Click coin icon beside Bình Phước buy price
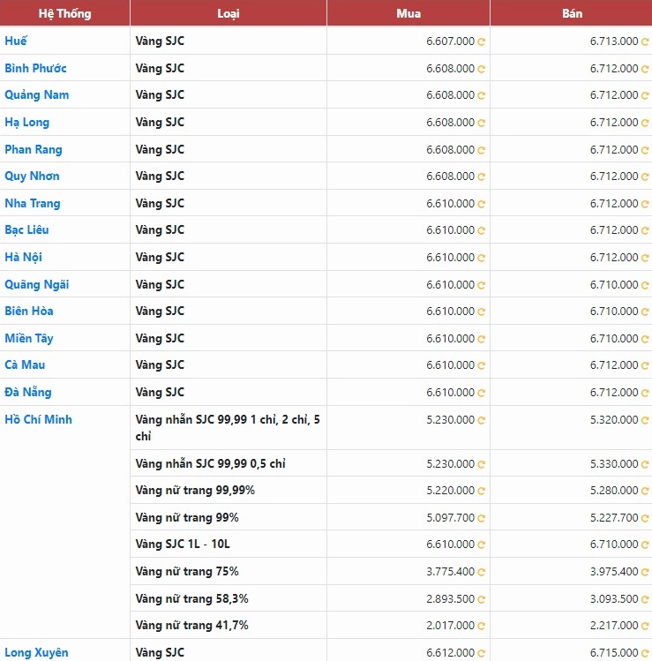 coord(481,69)
